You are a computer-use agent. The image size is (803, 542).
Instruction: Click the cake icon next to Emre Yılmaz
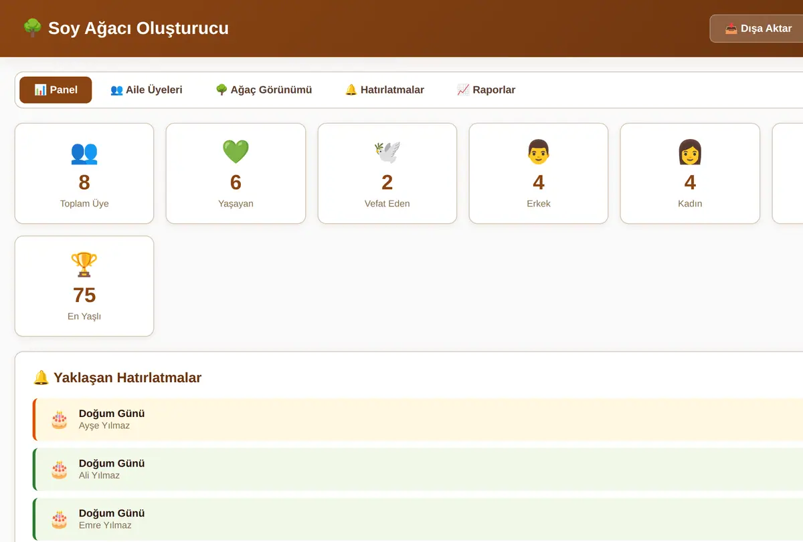click(60, 519)
